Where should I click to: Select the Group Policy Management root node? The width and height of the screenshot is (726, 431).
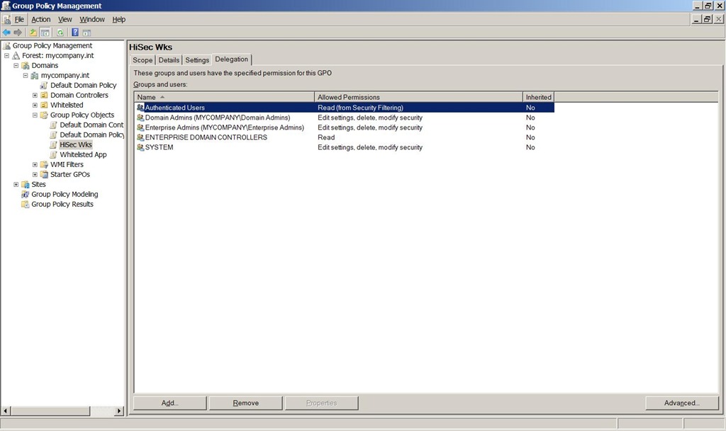(52, 46)
